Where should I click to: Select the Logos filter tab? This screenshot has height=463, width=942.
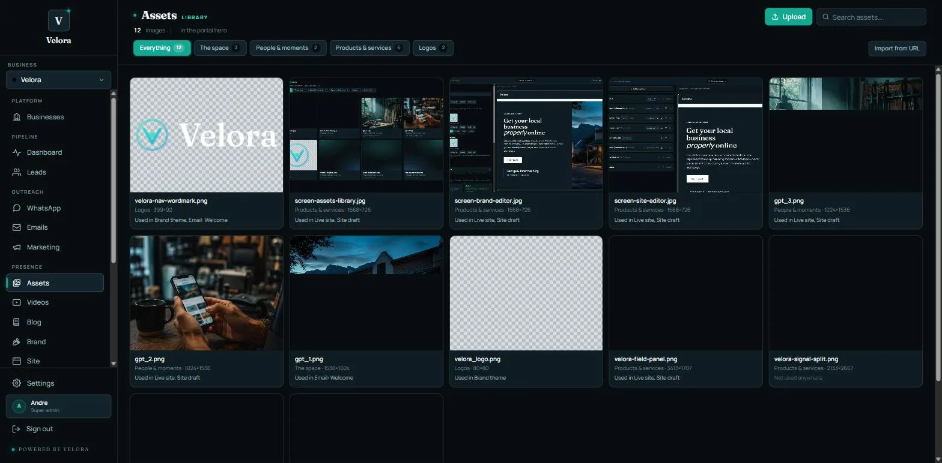click(433, 48)
